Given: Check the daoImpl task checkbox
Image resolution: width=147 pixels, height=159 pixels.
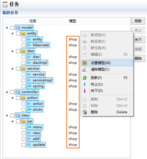Looking at the screenshot, I should point(23,63).
